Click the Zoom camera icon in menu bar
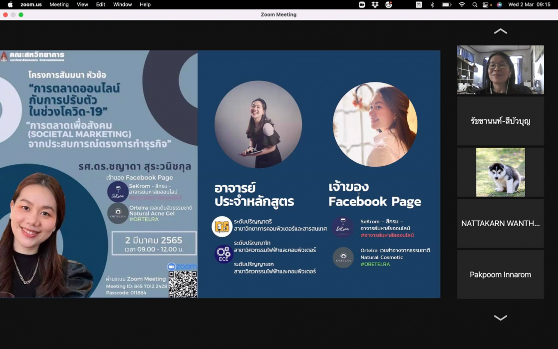This screenshot has width=558, height=349. click(362, 4)
